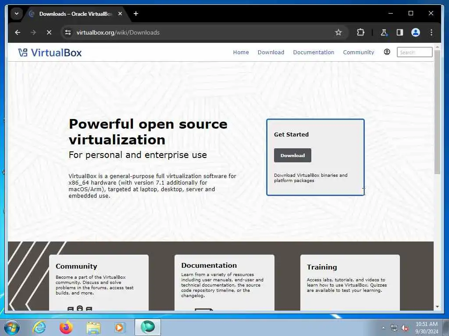
Task: Click "For personal and enterprise use" subtitle
Action: pos(138,155)
